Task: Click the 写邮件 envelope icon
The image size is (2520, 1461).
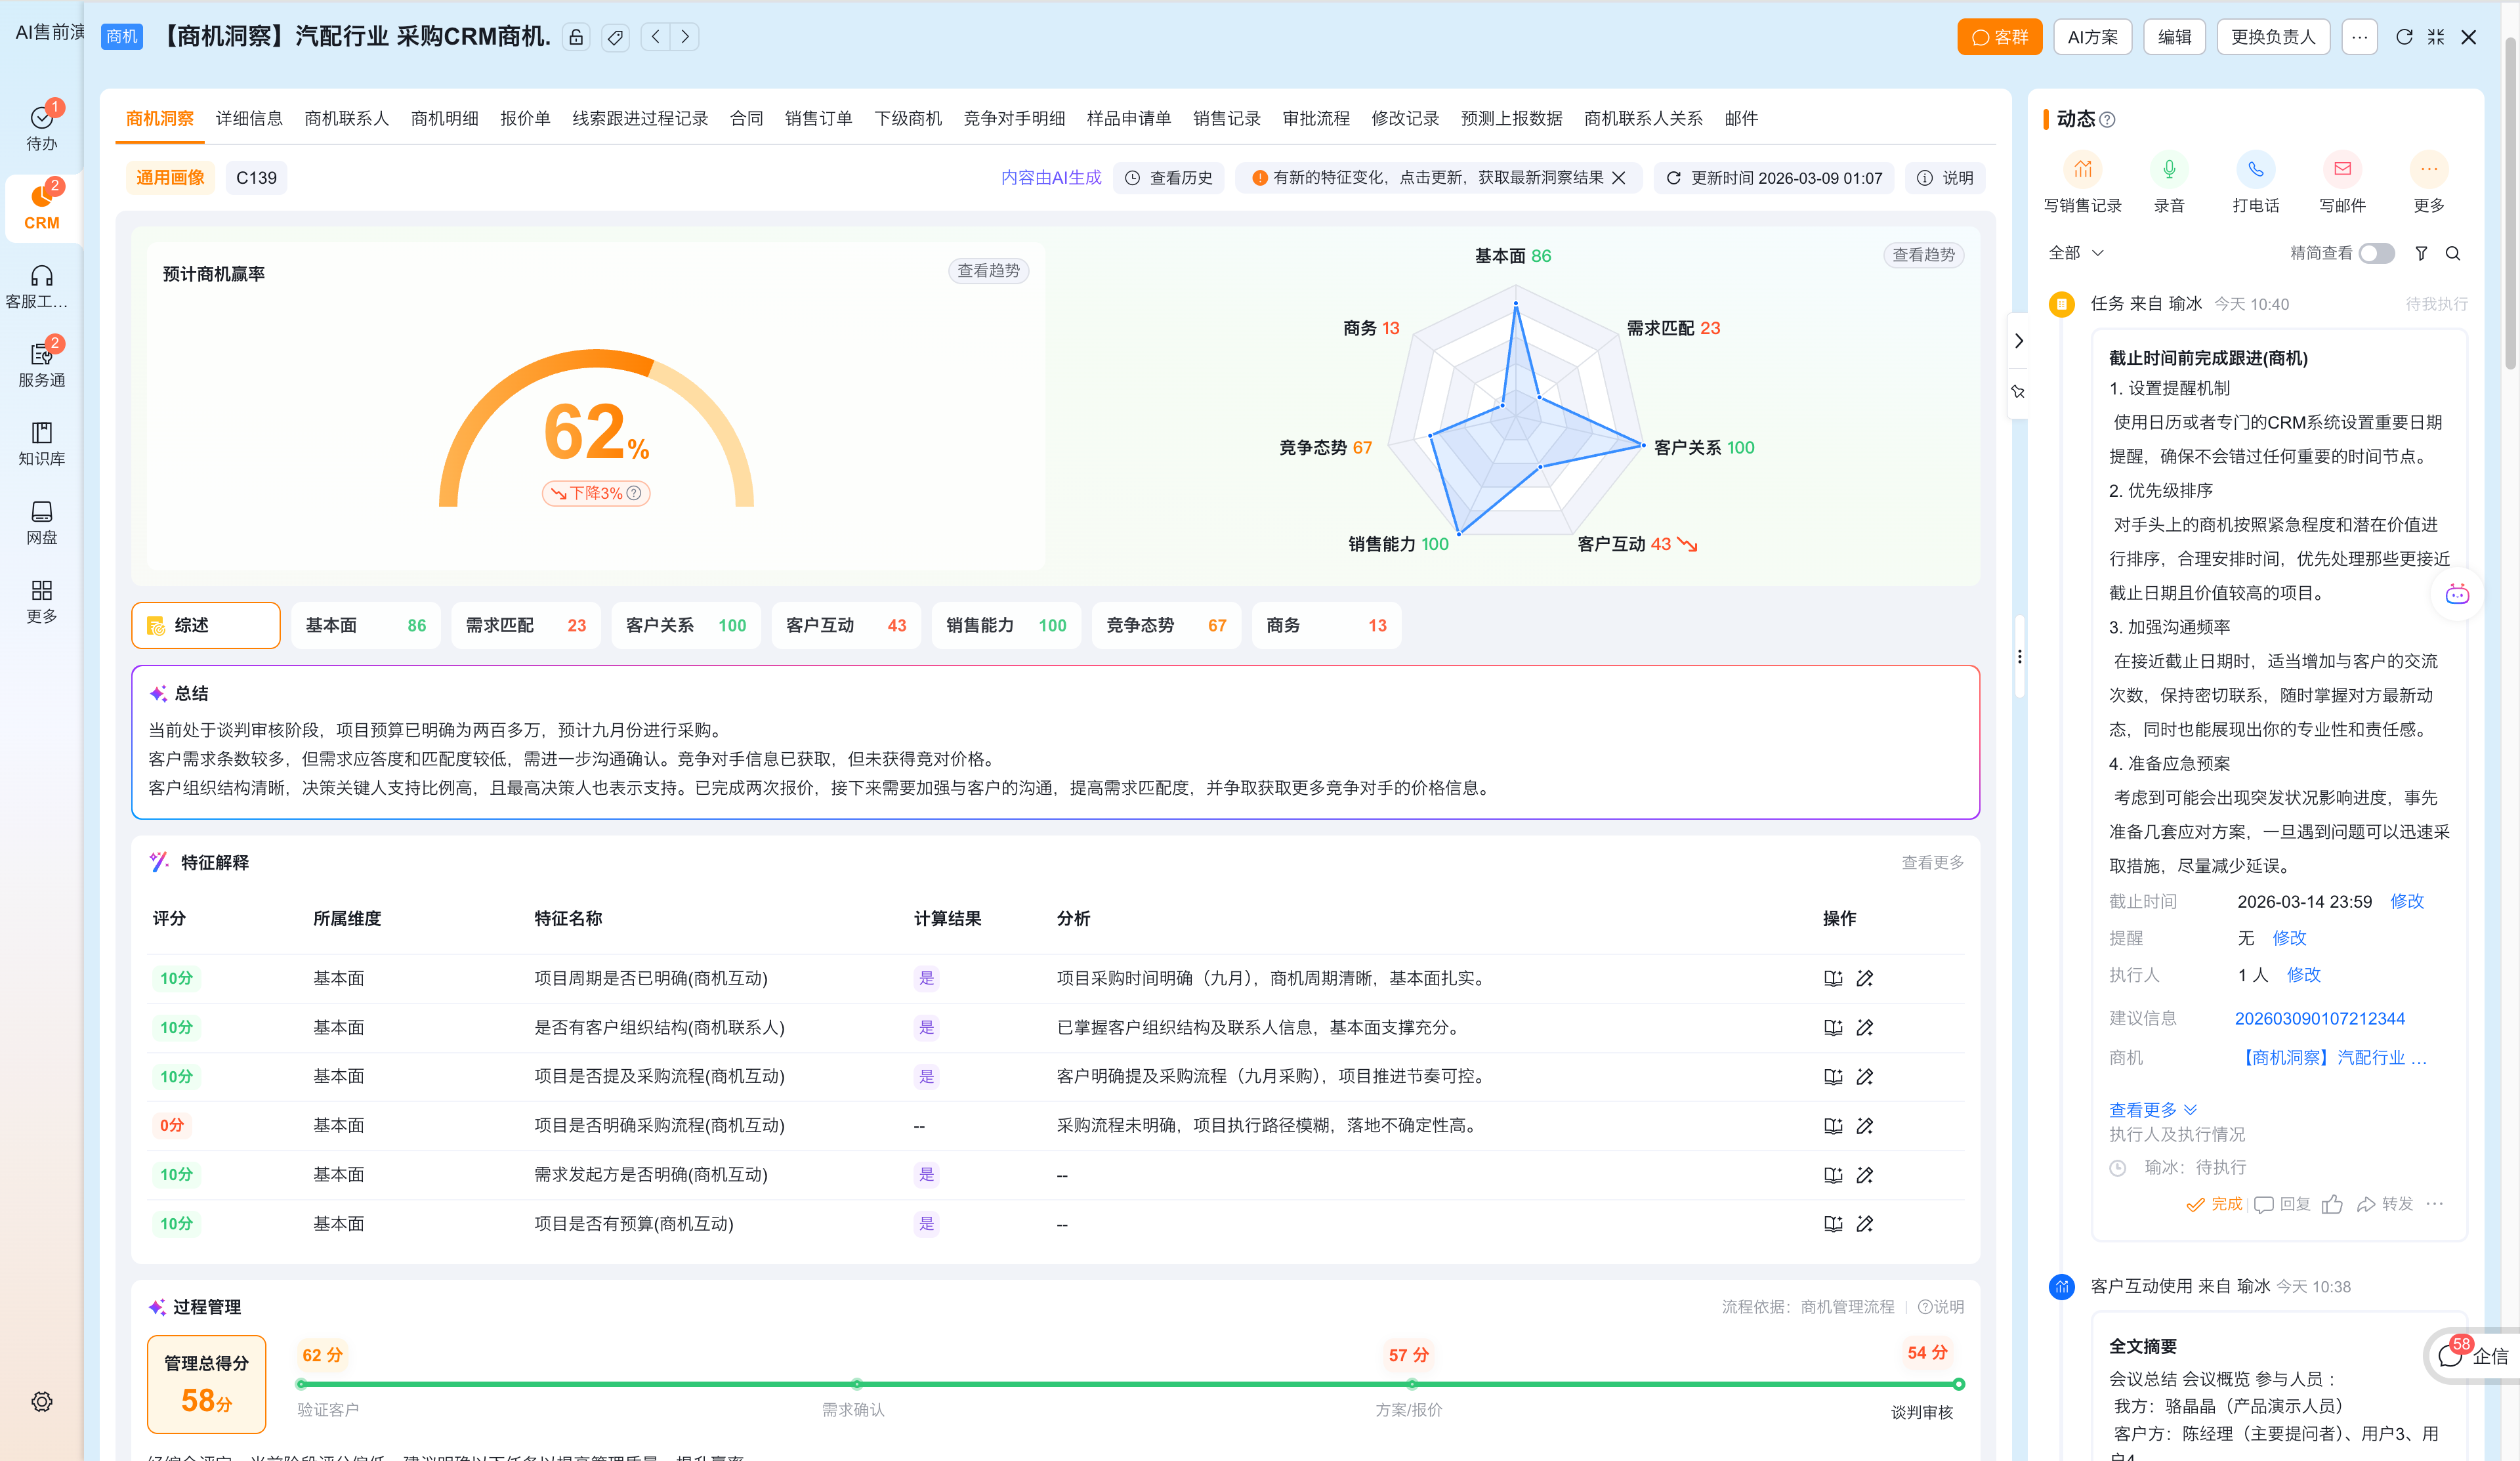Action: click(2342, 170)
